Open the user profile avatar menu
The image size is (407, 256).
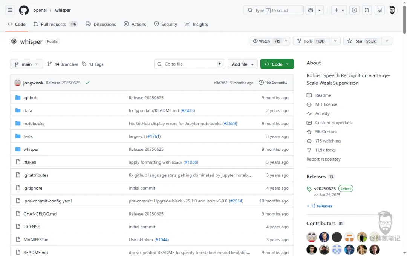(x=392, y=10)
